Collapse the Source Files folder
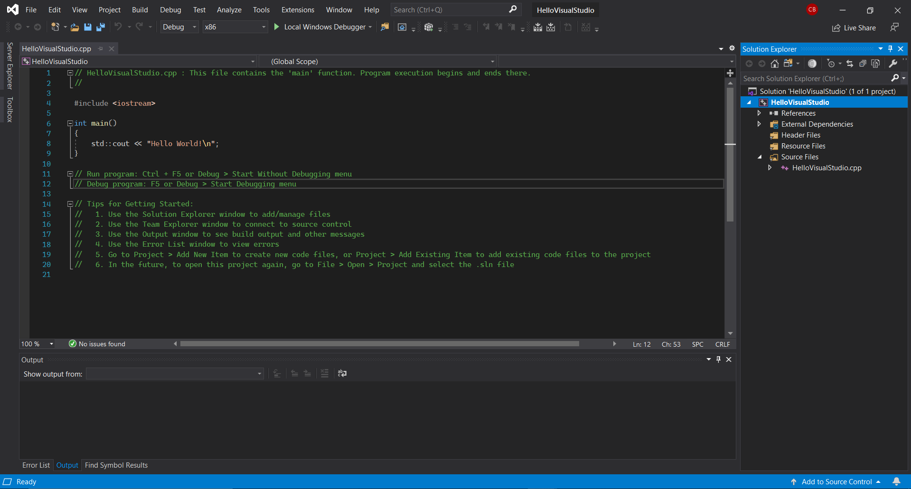This screenshot has height=489, width=911. 760,157
